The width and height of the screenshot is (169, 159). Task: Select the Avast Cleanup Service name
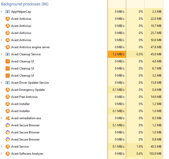tap(26, 54)
